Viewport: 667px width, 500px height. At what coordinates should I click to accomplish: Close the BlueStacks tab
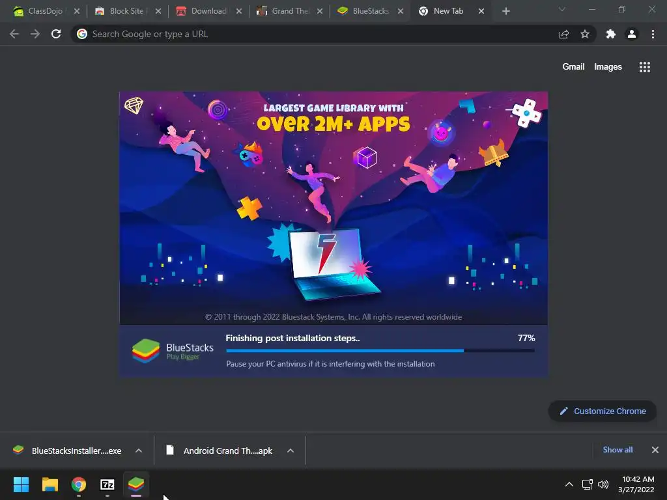pyautogui.click(x=401, y=11)
